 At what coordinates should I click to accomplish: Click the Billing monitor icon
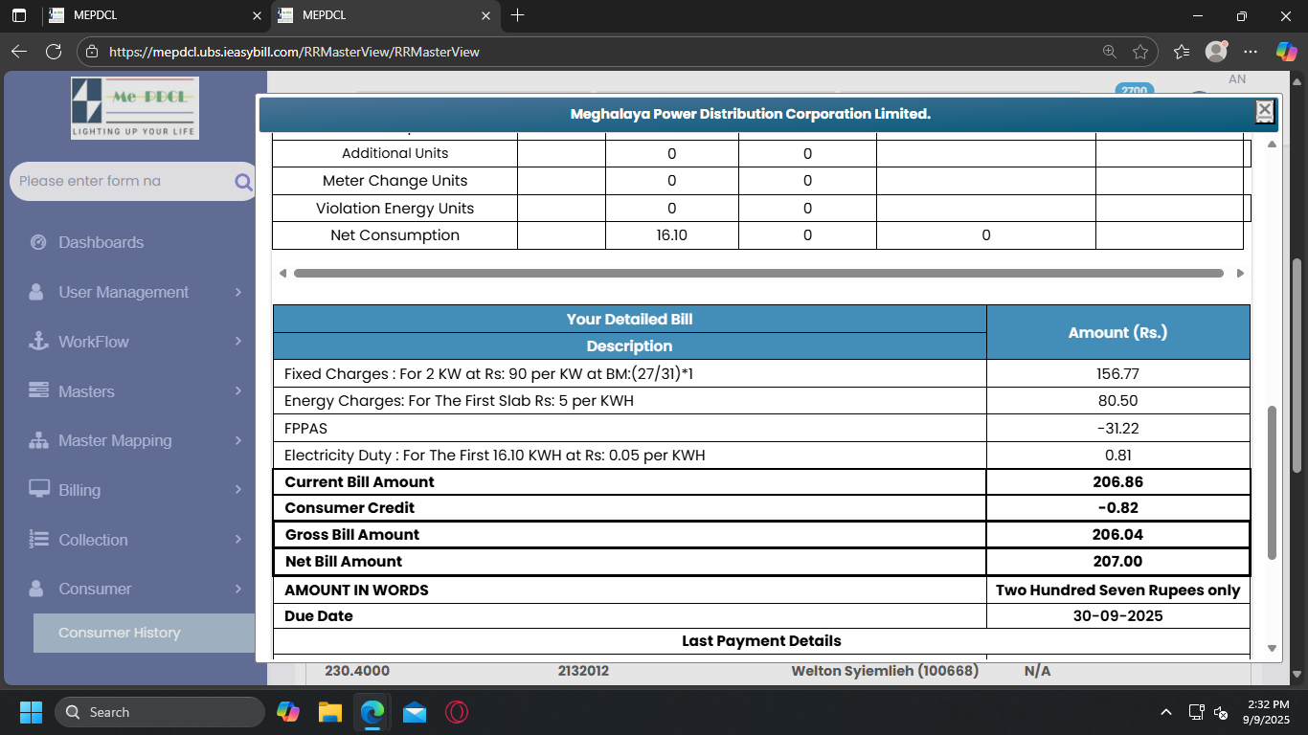click(x=38, y=490)
